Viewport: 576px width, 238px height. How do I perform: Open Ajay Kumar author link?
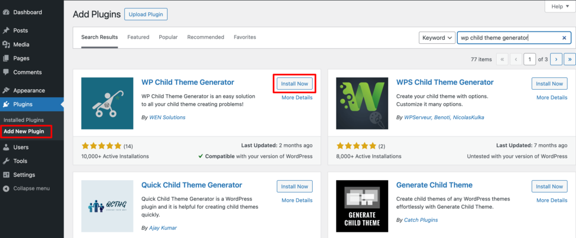(x=163, y=228)
